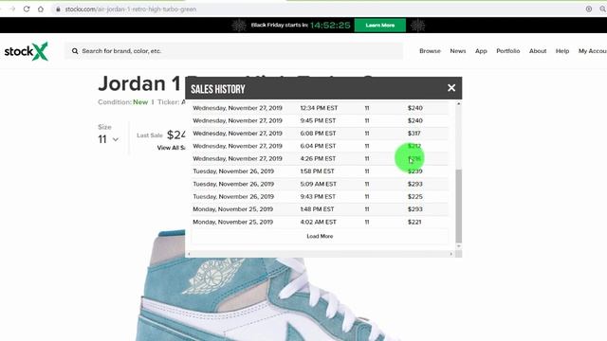Open the News menu item
Viewport: 607px width, 341px height.
(457, 51)
